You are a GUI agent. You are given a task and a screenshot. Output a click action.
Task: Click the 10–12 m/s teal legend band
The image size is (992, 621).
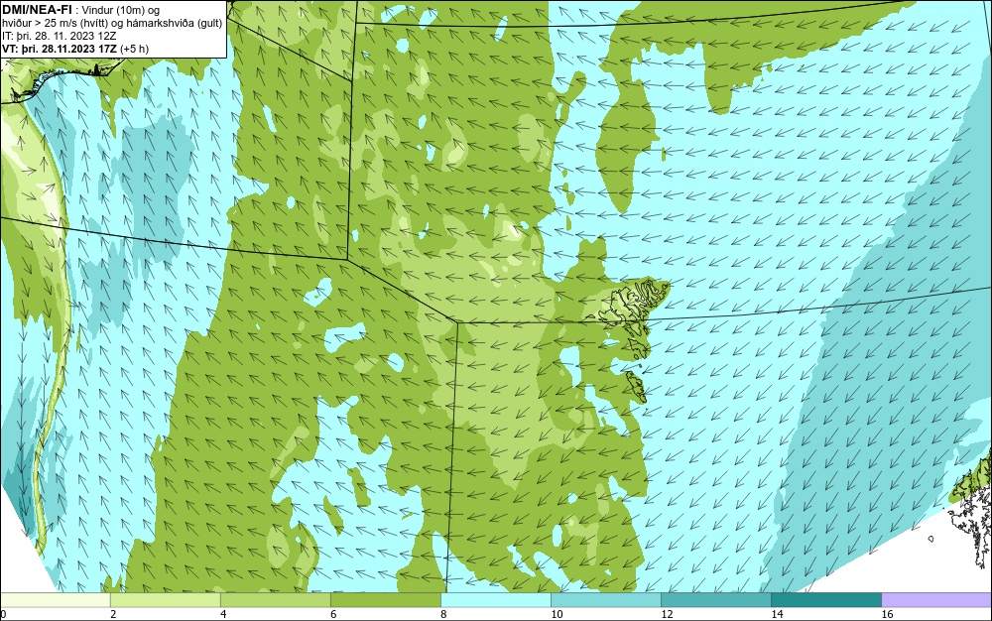tap(606, 600)
